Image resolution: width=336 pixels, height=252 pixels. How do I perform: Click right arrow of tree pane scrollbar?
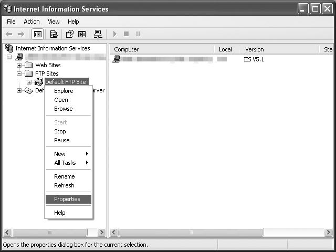click(101, 232)
